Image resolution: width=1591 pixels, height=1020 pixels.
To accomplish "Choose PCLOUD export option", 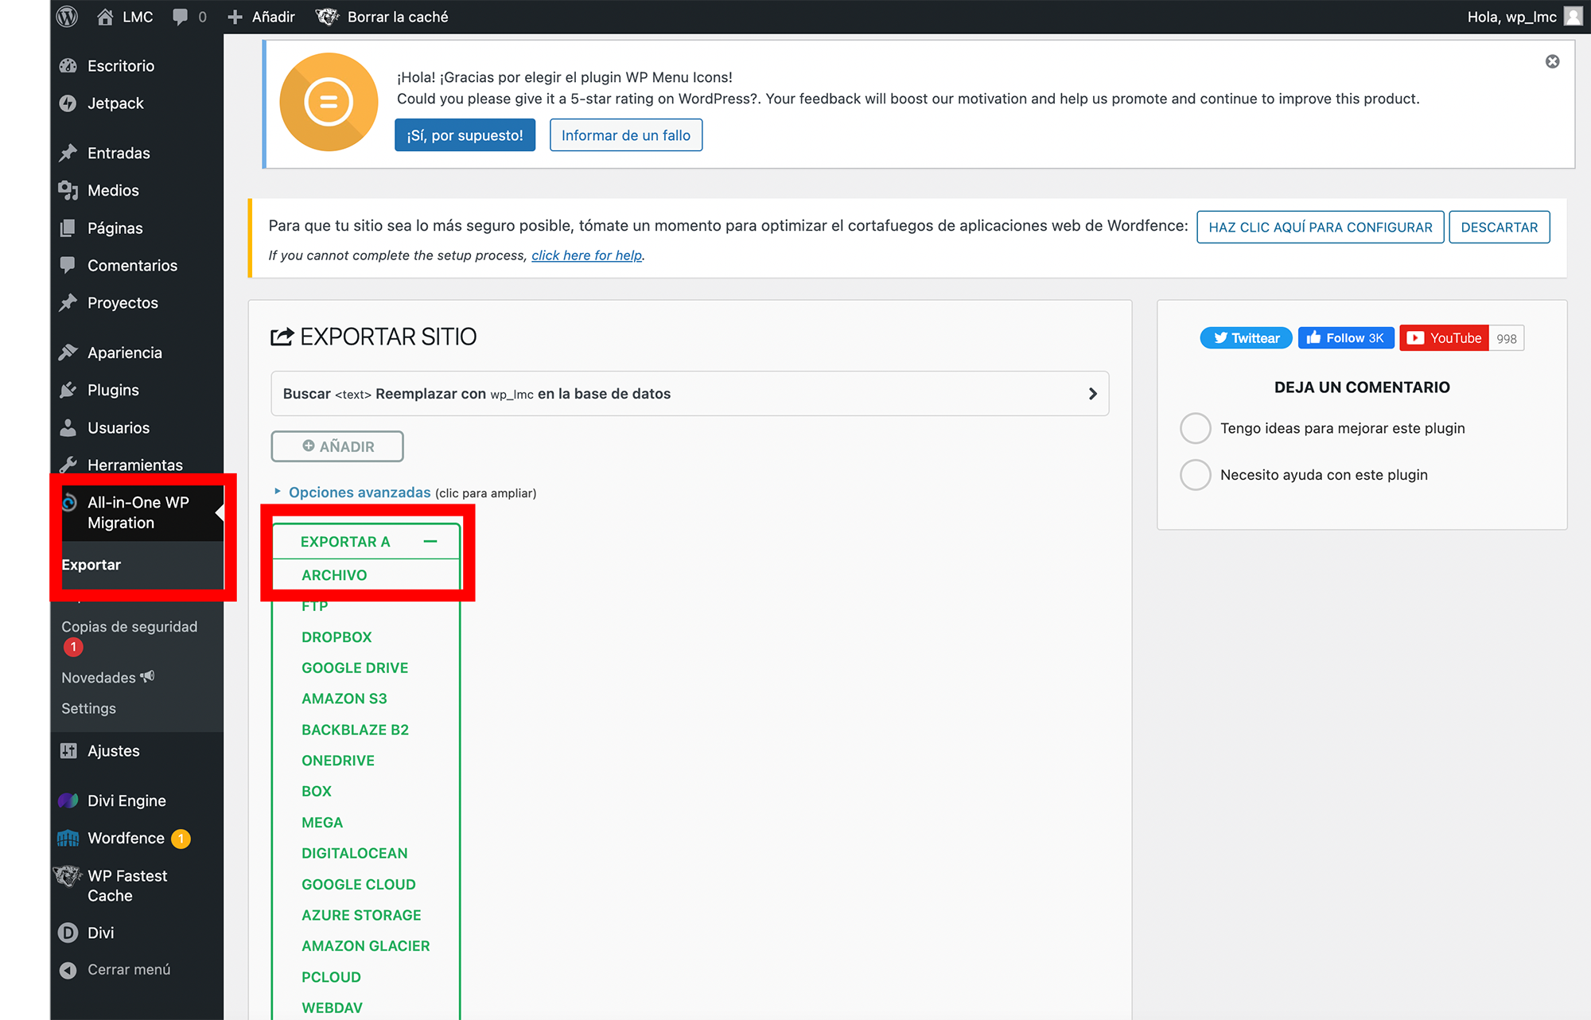I will click(x=331, y=977).
